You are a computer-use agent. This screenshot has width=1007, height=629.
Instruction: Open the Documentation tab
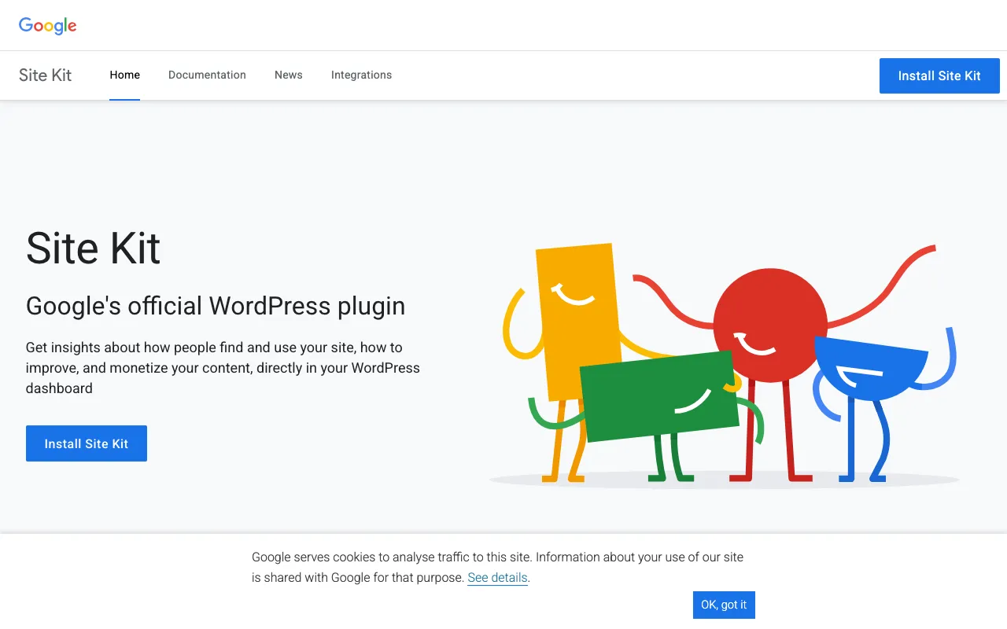[x=207, y=75]
